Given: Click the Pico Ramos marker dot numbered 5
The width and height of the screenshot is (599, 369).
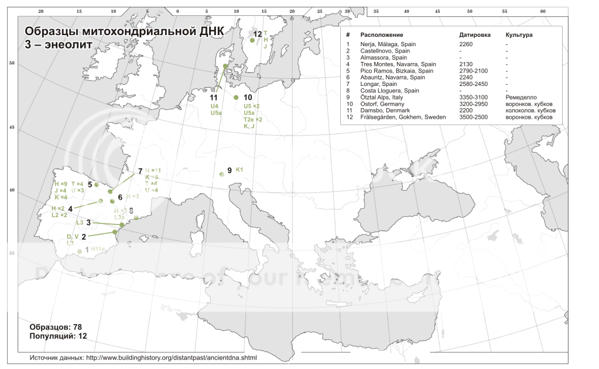Looking at the screenshot, I should click(x=97, y=185).
